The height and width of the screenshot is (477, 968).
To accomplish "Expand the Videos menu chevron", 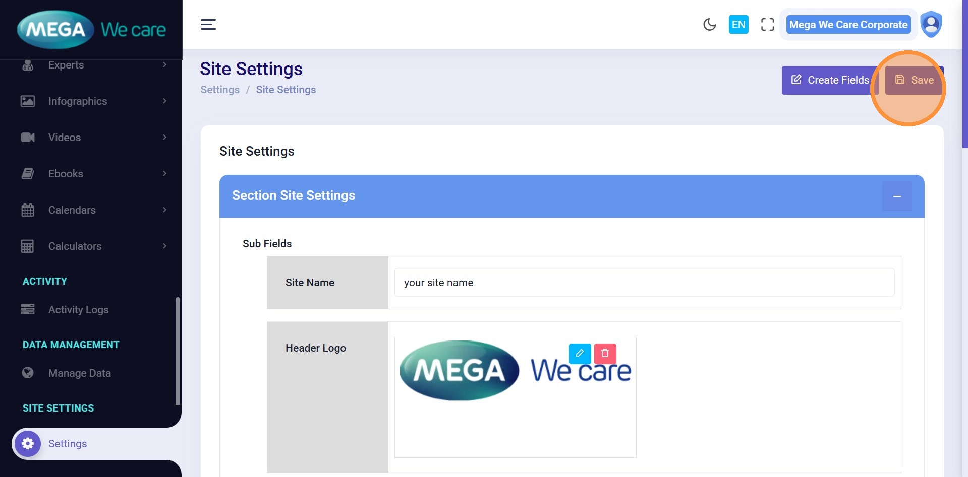I will click(164, 138).
